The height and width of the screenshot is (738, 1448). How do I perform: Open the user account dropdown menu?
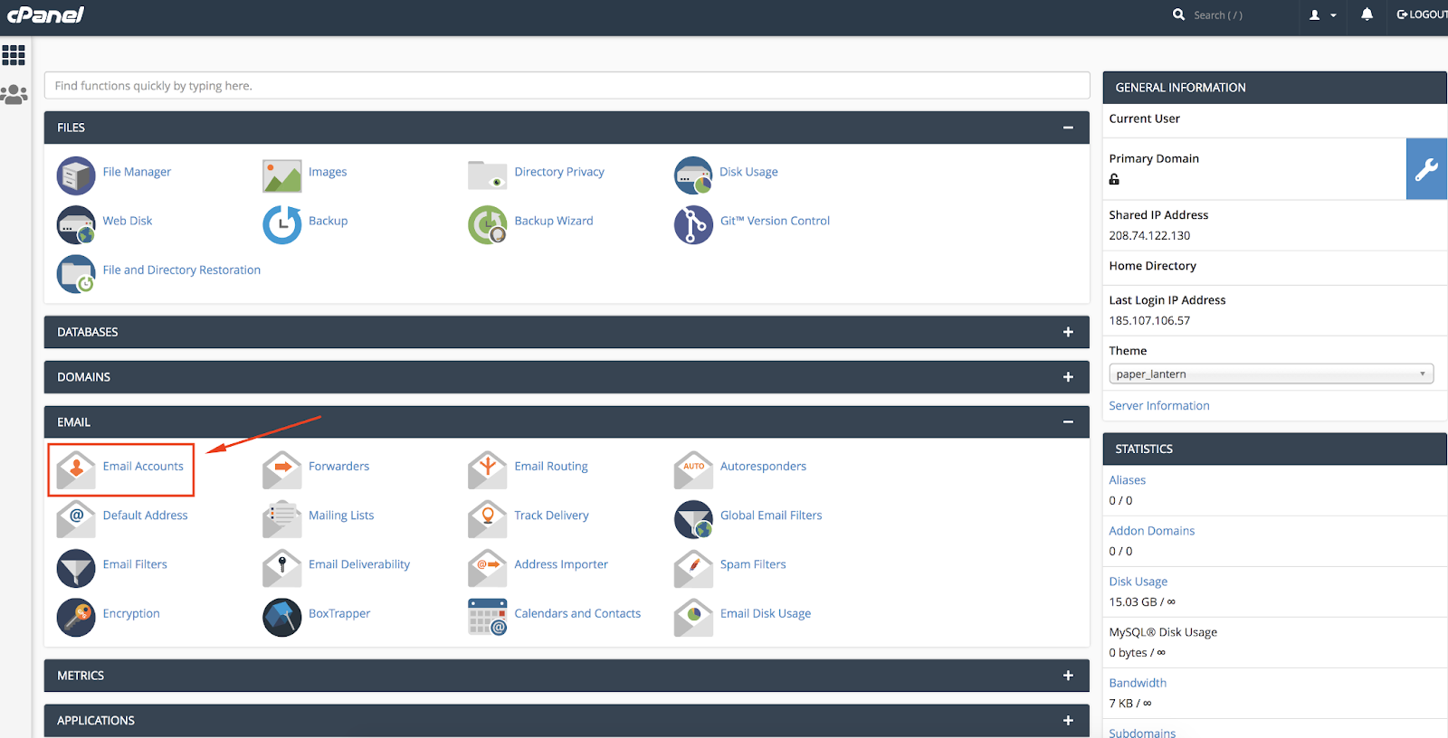tap(1322, 15)
